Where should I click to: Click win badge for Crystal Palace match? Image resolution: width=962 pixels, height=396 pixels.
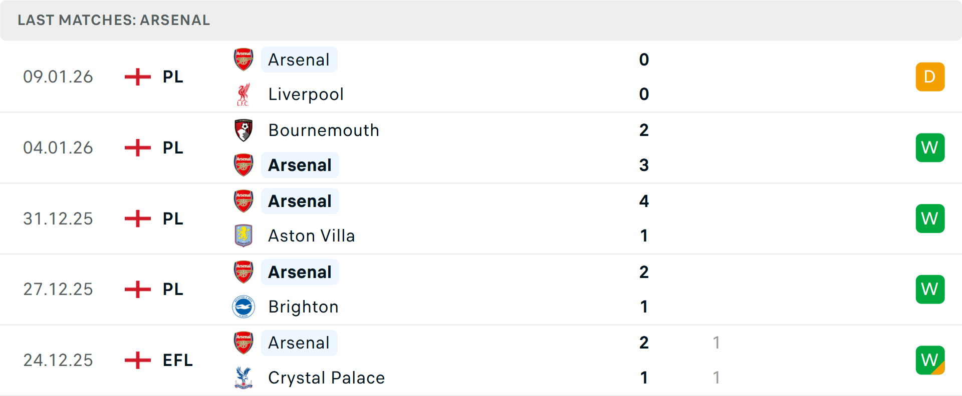[930, 360]
